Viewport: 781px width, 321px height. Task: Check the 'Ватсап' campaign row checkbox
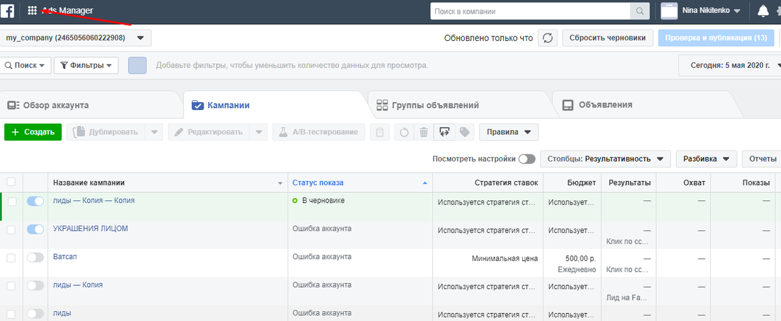coord(11,258)
